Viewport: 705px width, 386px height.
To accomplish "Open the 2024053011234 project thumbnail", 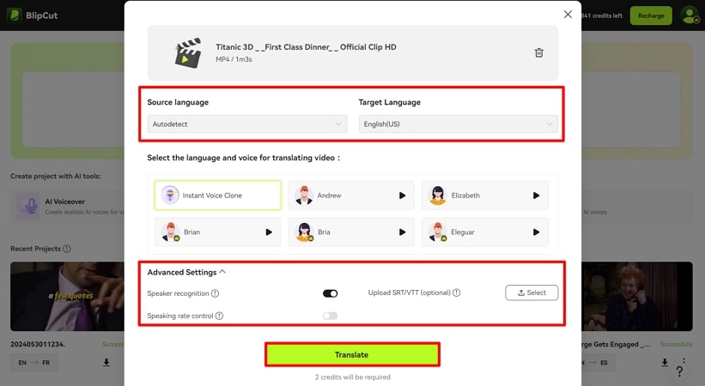I will pos(67,297).
